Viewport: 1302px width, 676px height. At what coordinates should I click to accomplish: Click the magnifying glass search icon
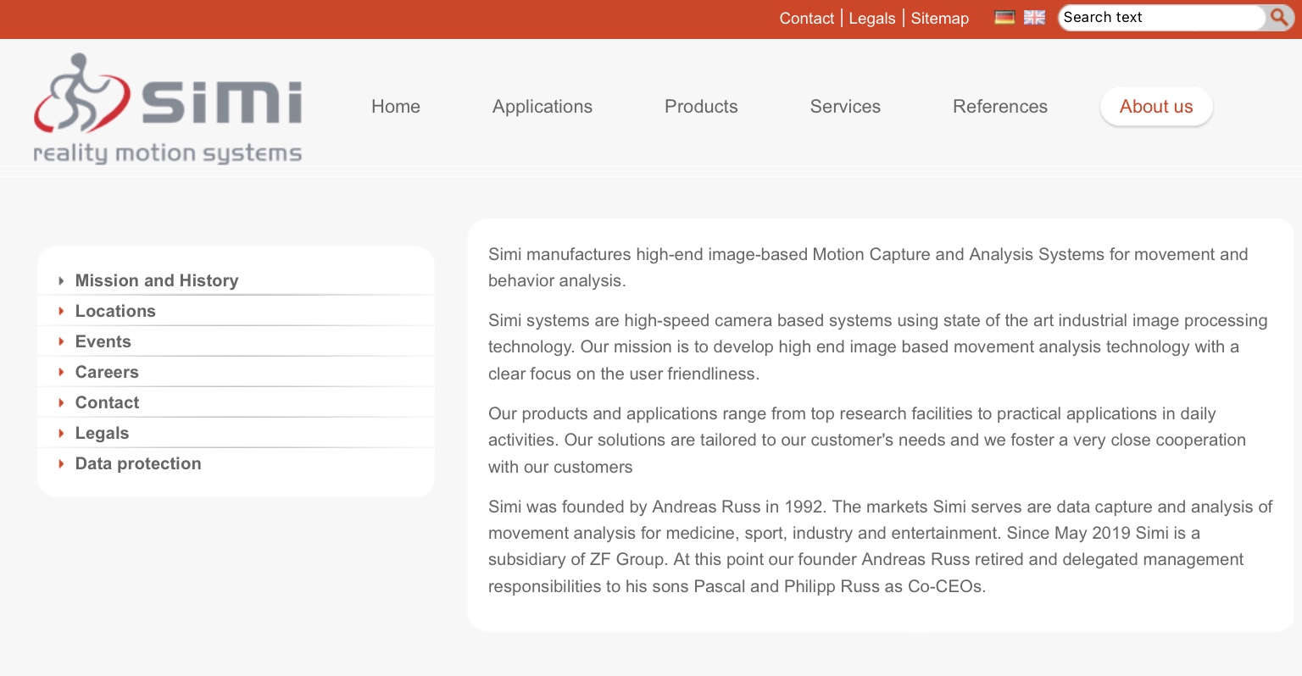coord(1278,18)
